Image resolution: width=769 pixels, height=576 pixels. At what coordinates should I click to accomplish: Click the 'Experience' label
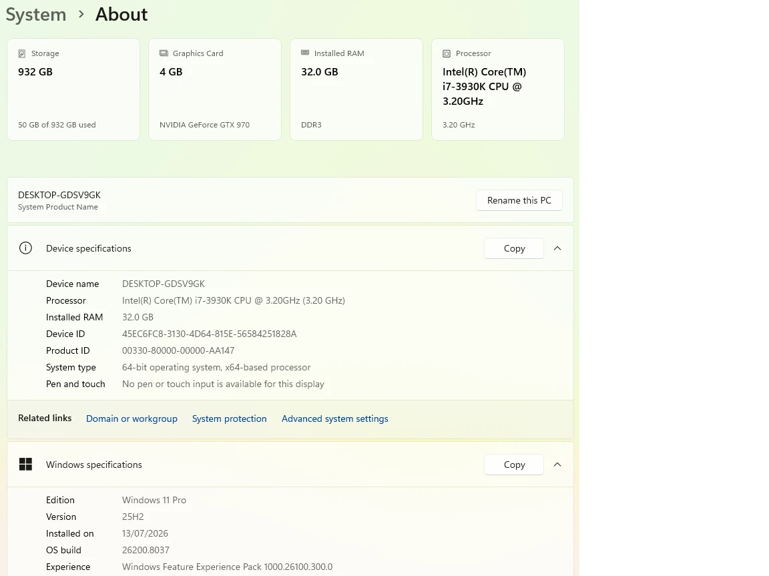pos(68,567)
